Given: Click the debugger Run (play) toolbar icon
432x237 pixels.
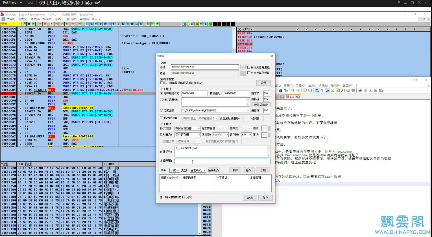Looking at the screenshot, I should click(x=41, y=24).
